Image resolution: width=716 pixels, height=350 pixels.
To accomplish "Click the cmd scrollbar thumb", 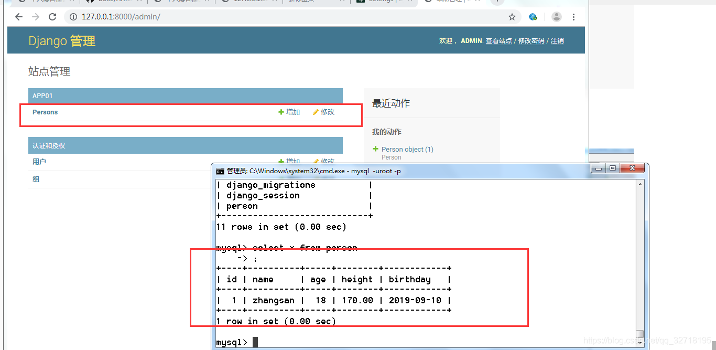I will [x=639, y=334].
